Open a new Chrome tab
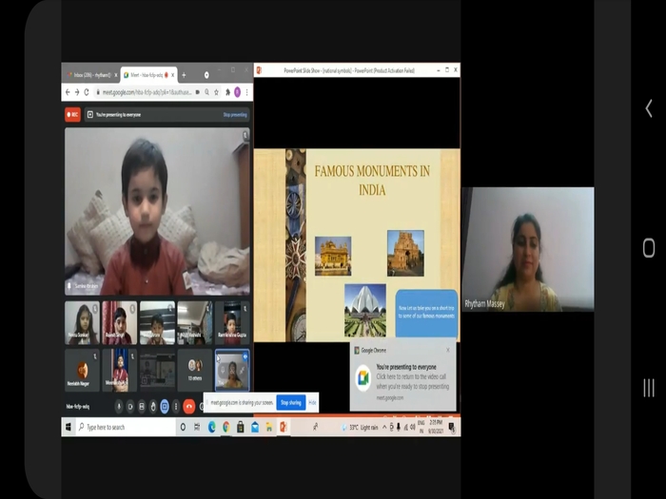Viewport: 666px width, 499px height. [184, 75]
